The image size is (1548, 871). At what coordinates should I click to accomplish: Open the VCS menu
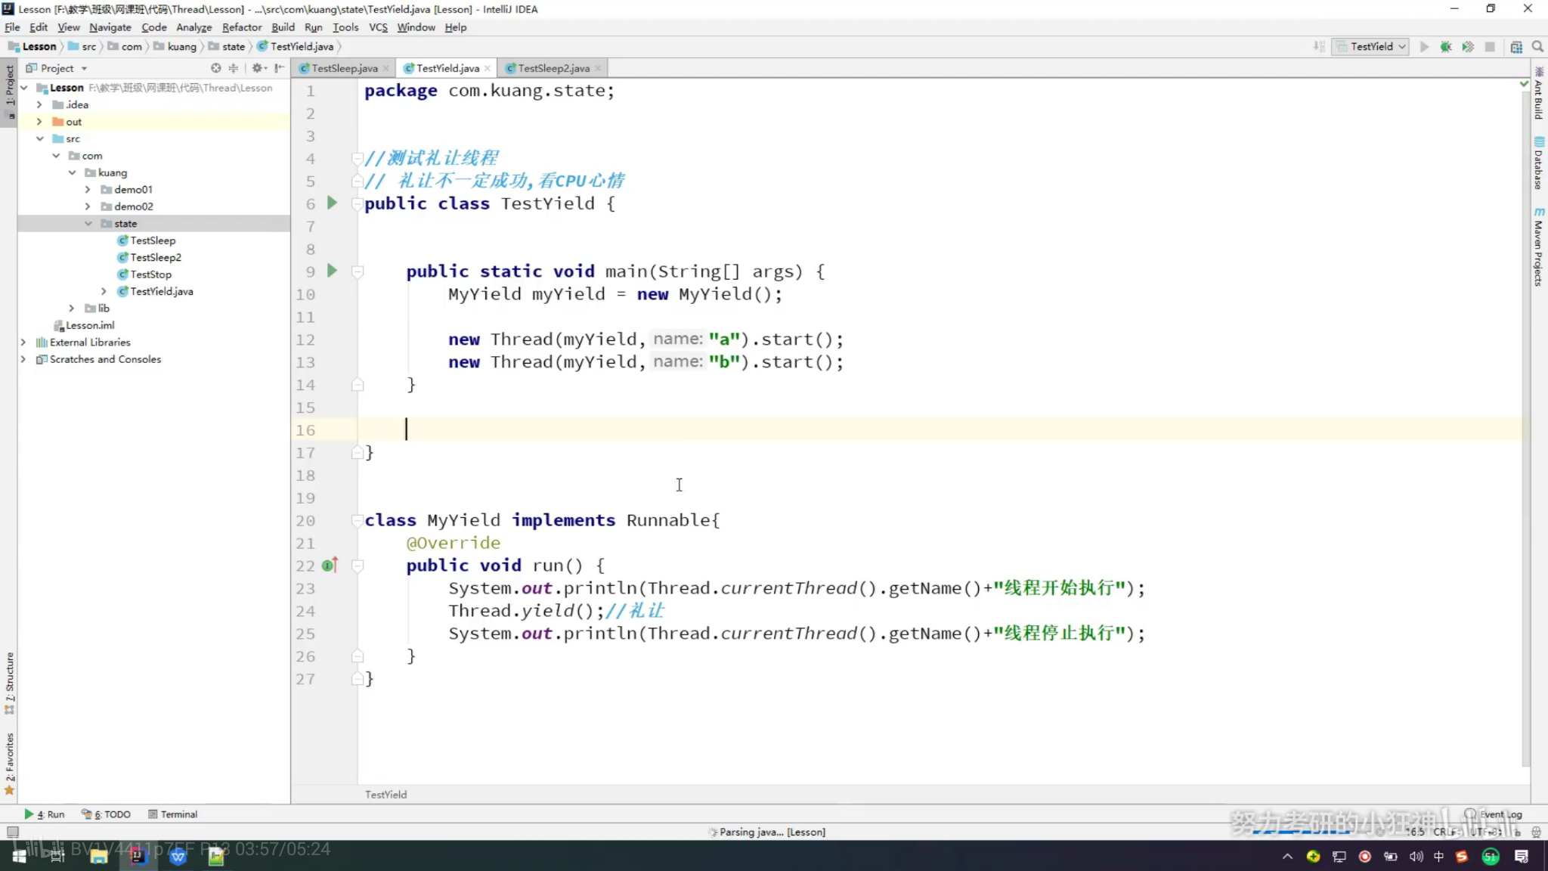[x=378, y=27]
